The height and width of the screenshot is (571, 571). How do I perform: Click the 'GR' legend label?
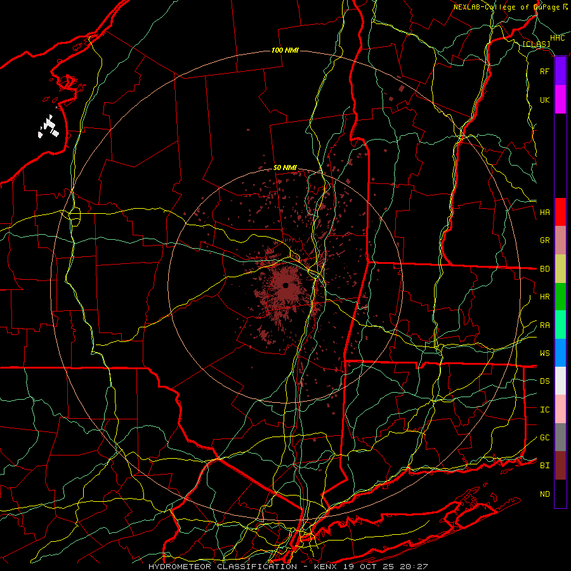point(544,240)
